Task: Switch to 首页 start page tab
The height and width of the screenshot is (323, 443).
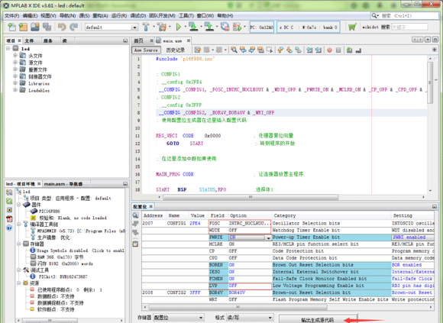Action: (x=139, y=41)
